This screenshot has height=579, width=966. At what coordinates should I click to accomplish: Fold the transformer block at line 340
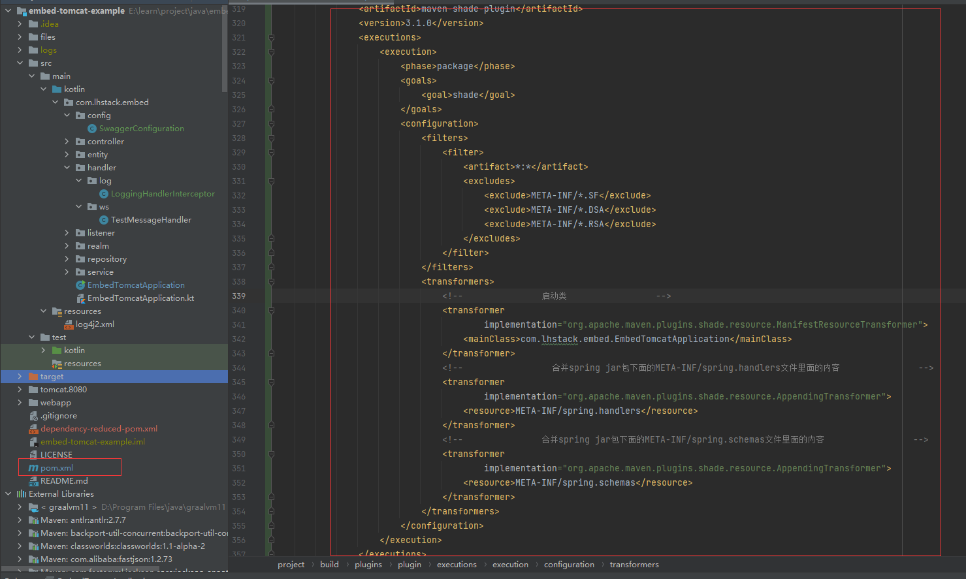(x=271, y=311)
